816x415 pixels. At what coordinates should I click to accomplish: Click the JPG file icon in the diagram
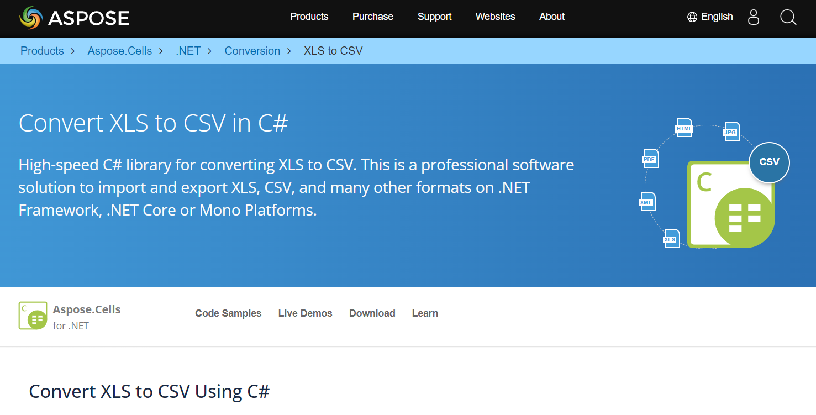tap(732, 132)
